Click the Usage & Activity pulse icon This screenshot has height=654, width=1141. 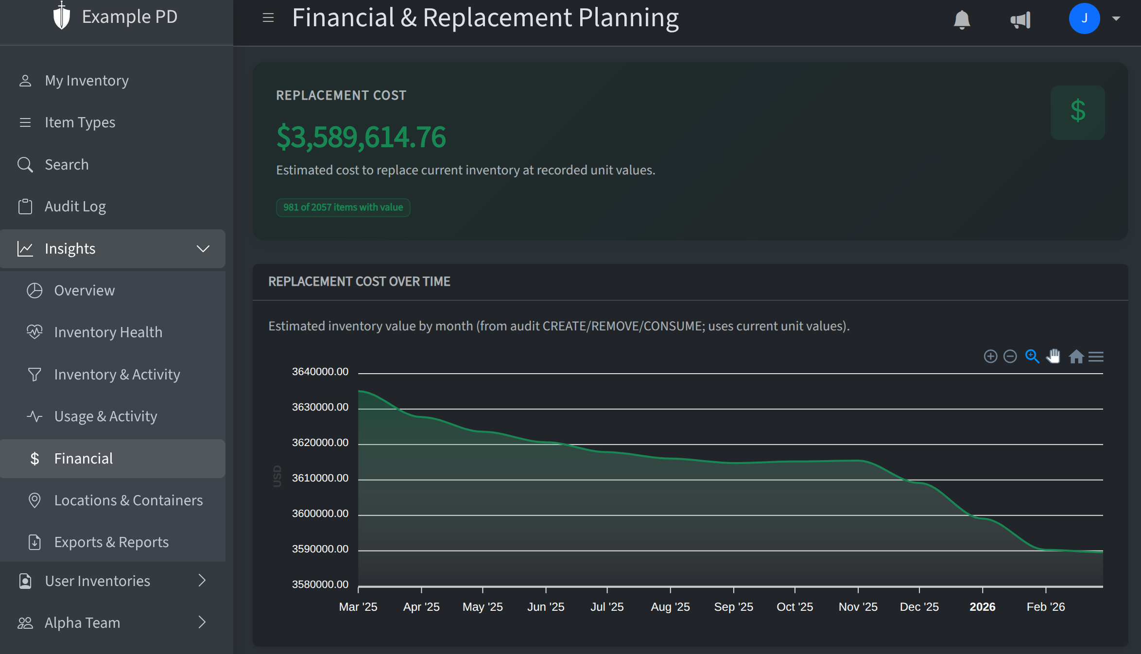click(35, 416)
